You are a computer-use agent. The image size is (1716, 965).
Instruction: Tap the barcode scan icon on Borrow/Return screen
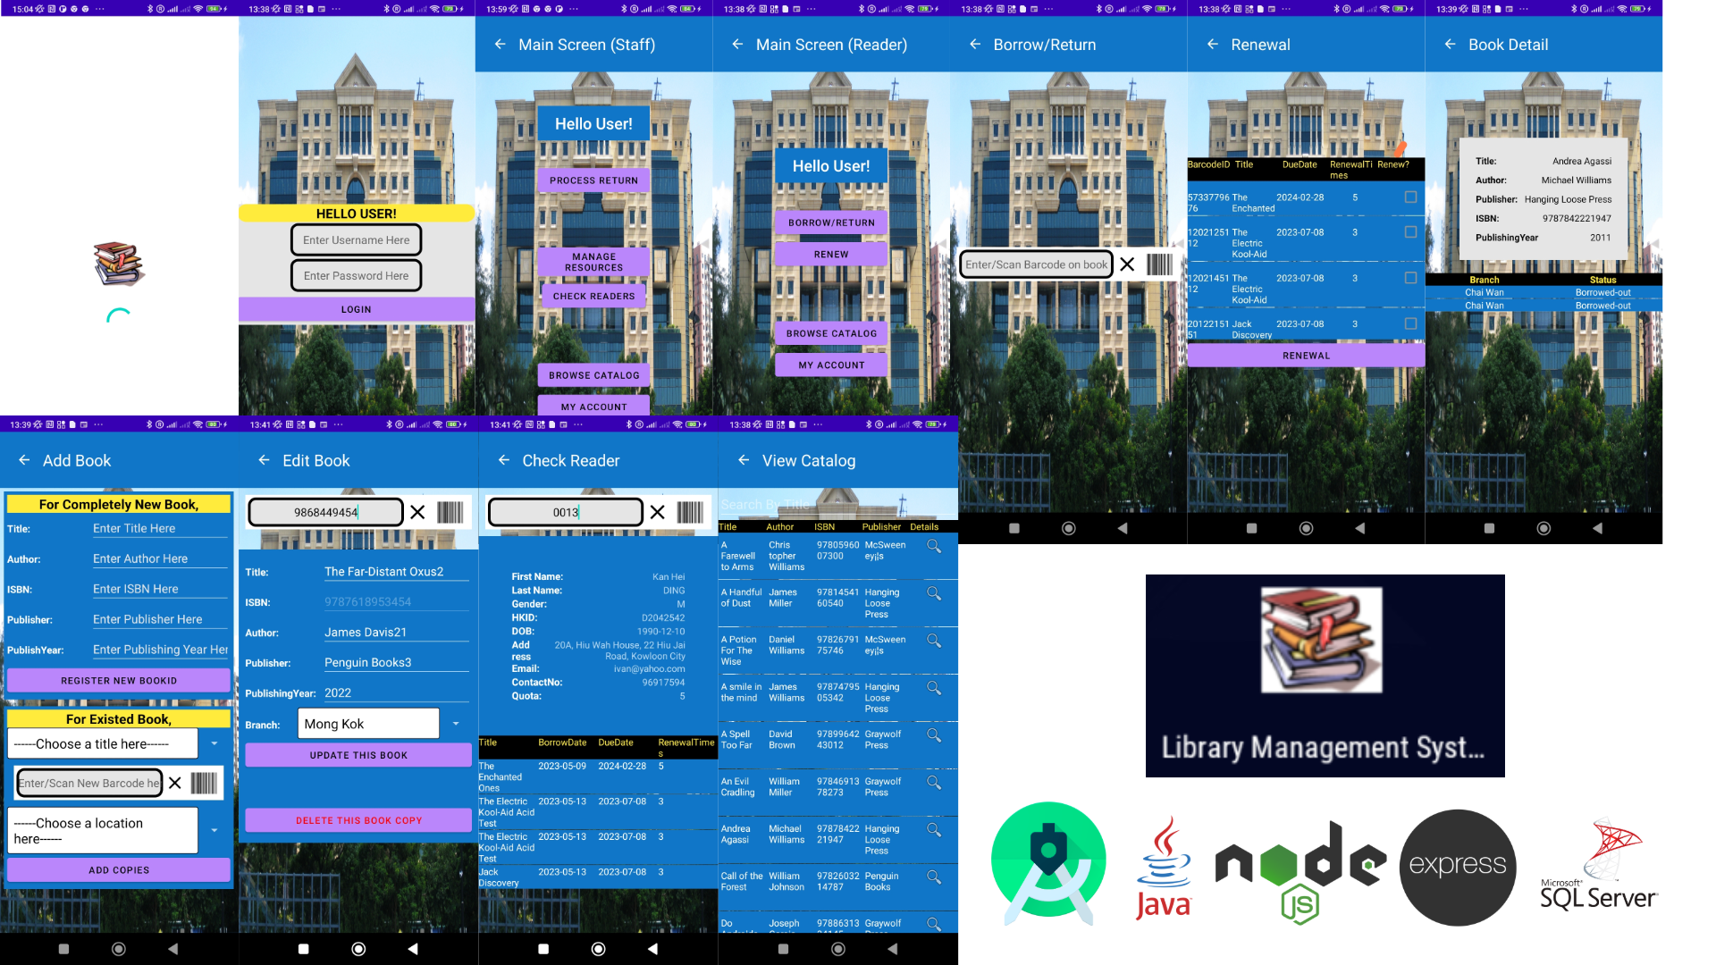(1159, 264)
